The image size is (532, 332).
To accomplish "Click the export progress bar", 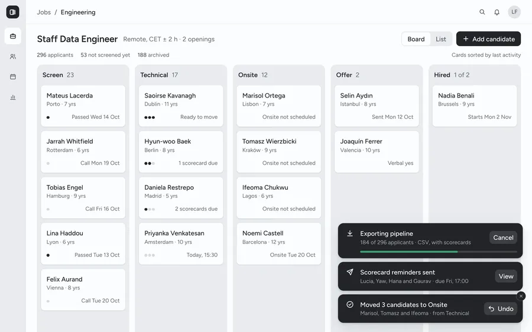I will tap(439, 252).
